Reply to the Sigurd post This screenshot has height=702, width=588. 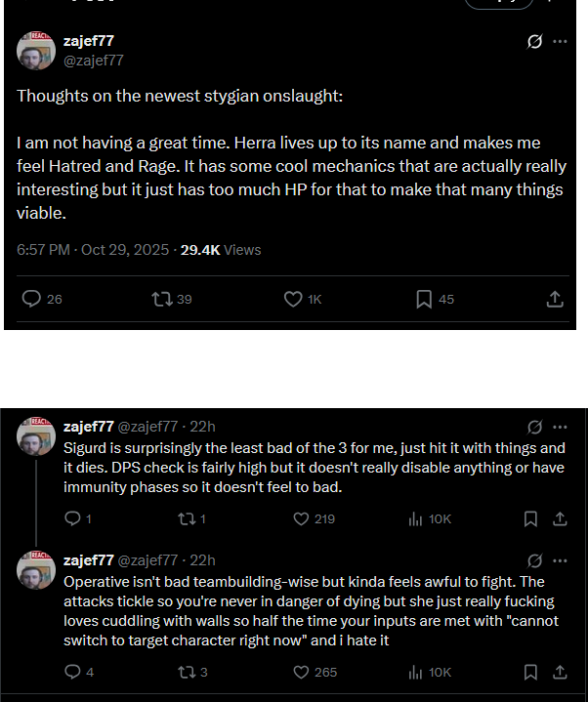[x=72, y=519]
